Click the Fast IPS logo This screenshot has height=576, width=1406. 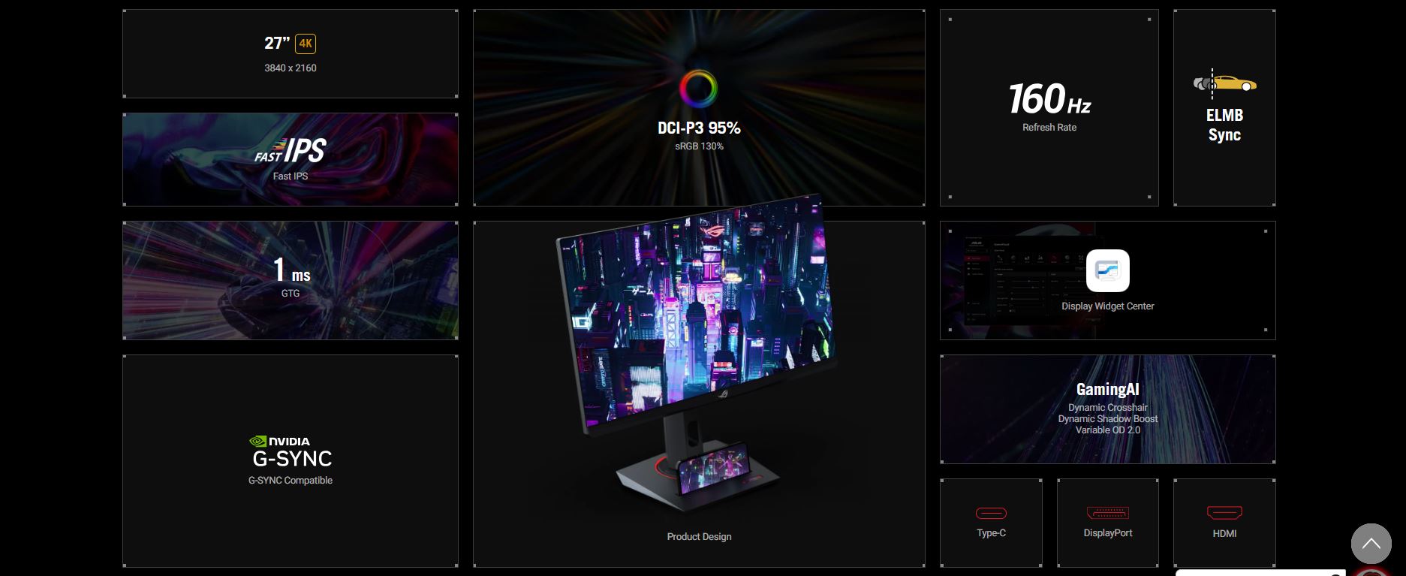tap(290, 151)
